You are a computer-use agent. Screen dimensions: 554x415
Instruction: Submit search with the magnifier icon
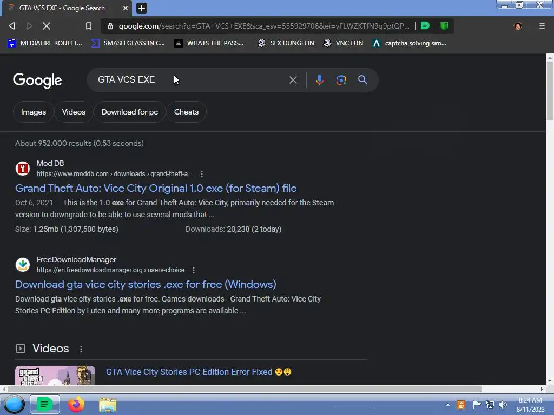click(362, 80)
